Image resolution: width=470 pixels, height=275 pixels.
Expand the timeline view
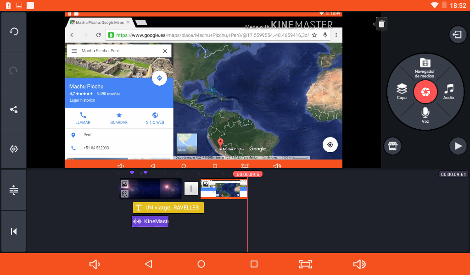(x=14, y=190)
